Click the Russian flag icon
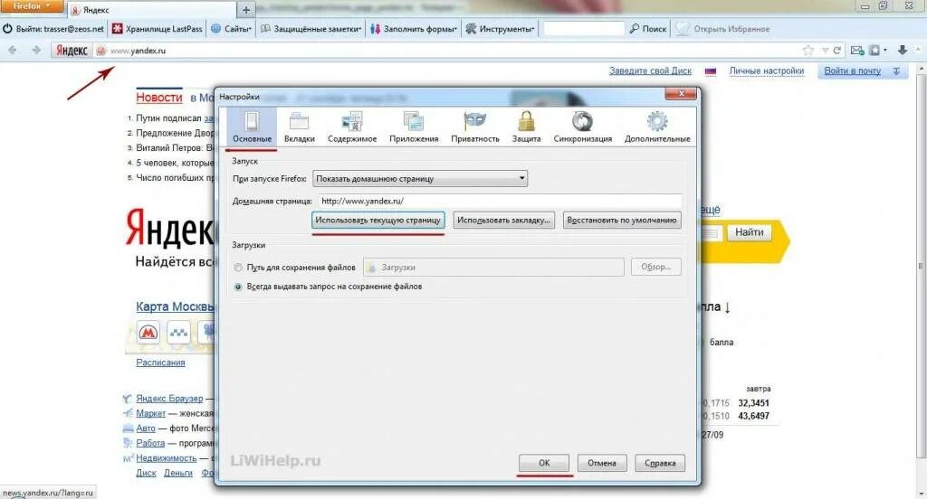The height and width of the screenshot is (499, 927). (x=710, y=71)
